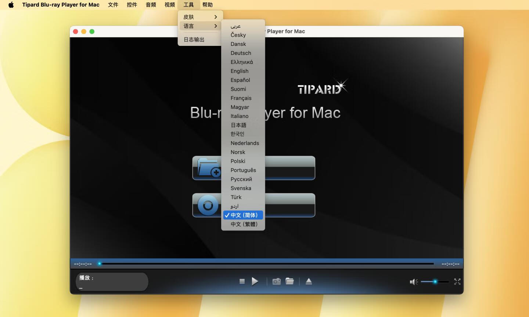
Task: Choose Magyar in the language list
Action: click(243, 107)
